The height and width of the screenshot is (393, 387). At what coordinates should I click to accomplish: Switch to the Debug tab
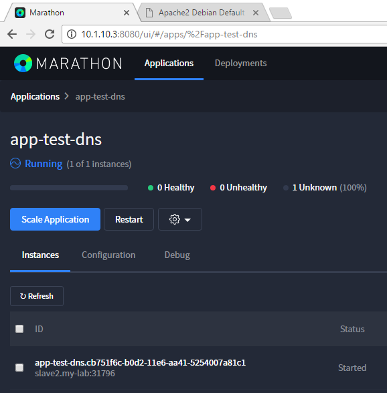177,255
